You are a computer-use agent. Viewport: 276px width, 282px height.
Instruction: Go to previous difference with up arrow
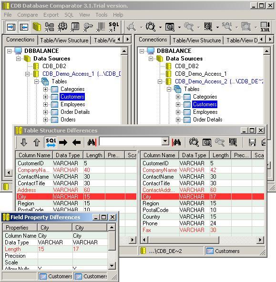tap(37, 142)
